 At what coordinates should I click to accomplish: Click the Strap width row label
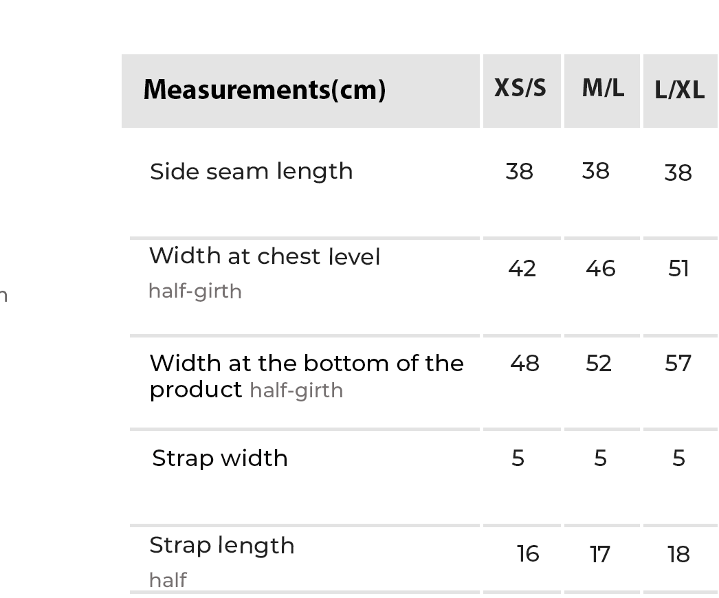220,458
